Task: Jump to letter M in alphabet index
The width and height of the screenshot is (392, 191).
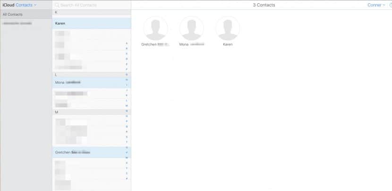Action: 127,105
